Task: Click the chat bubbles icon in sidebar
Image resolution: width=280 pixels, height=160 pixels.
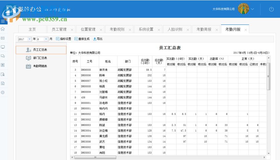Action: [3, 56]
